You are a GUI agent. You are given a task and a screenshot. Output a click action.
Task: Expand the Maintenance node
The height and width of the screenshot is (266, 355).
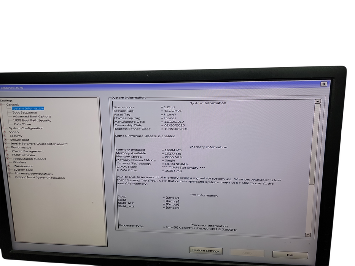pyautogui.click(x=8, y=166)
